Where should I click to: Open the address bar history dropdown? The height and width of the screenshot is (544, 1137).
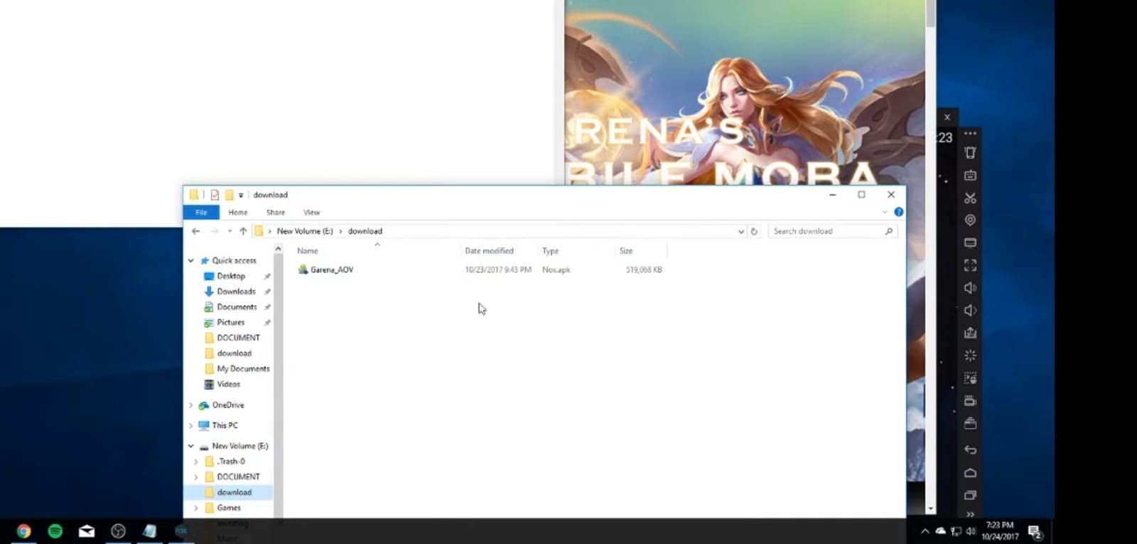click(x=741, y=231)
